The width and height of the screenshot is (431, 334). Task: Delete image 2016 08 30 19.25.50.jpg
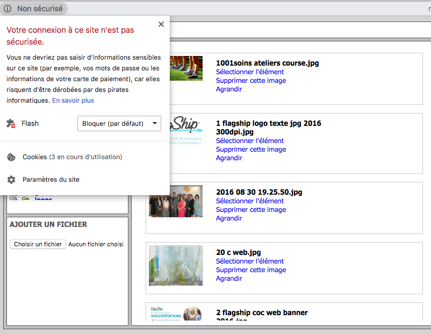(251, 210)
